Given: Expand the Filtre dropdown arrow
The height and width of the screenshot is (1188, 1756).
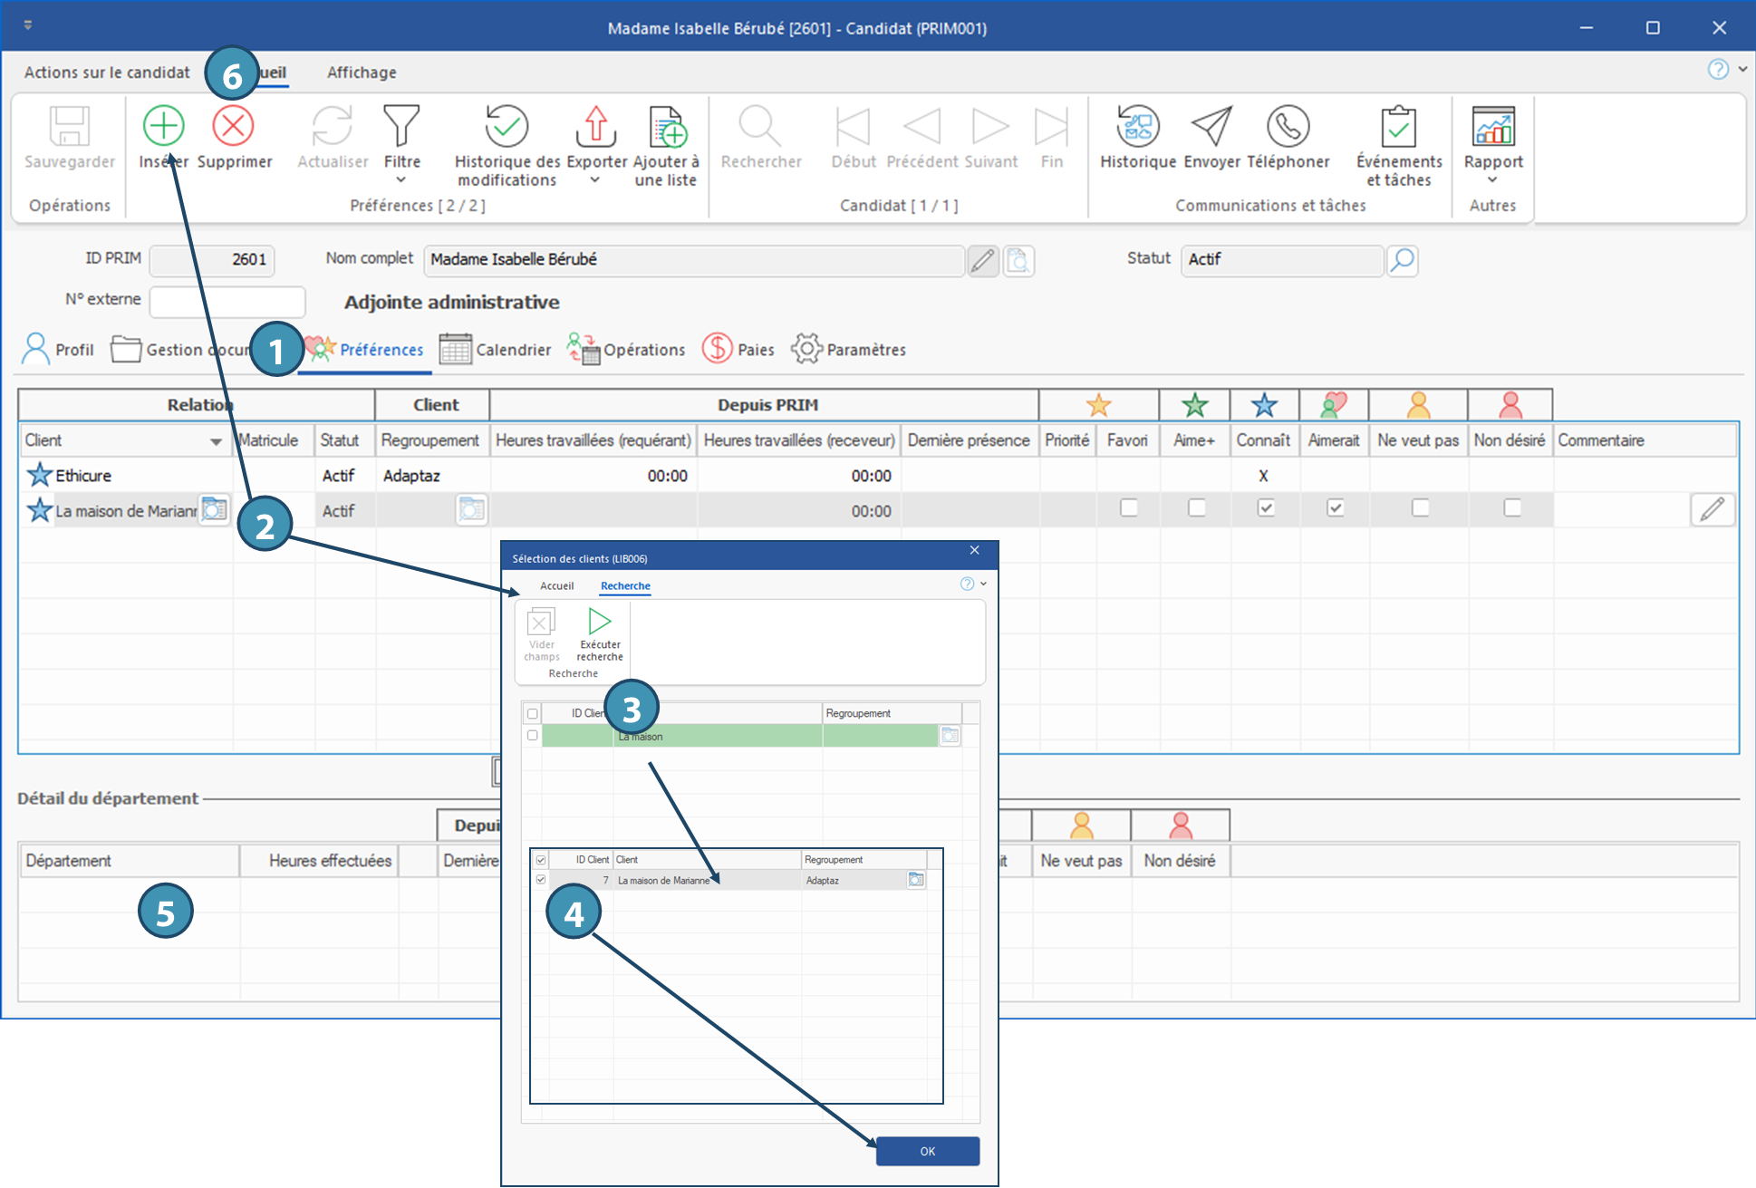Looking at the screenshot, I should [x=401, y=180].
